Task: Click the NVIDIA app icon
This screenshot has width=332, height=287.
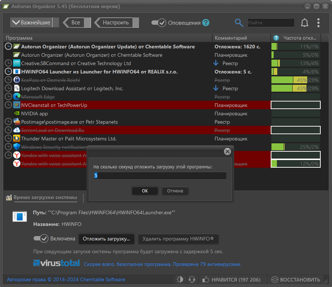Action: click(x=17, y=113)
